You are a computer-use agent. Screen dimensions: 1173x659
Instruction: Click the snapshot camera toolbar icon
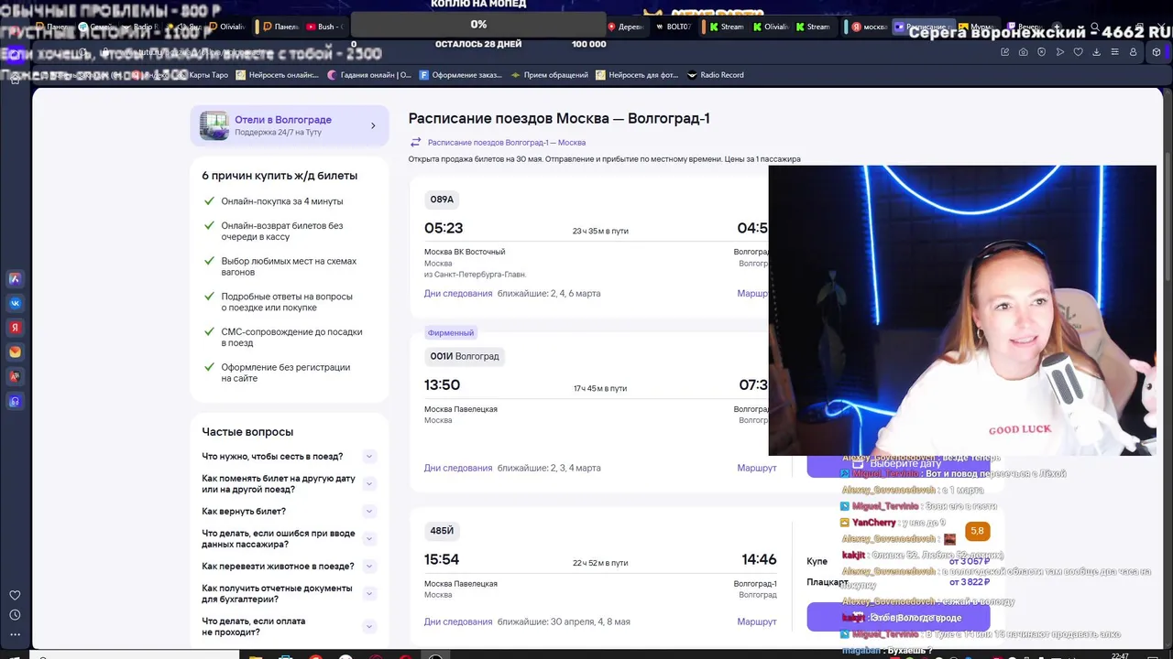pyautogui.click(x=1023, y=52)
